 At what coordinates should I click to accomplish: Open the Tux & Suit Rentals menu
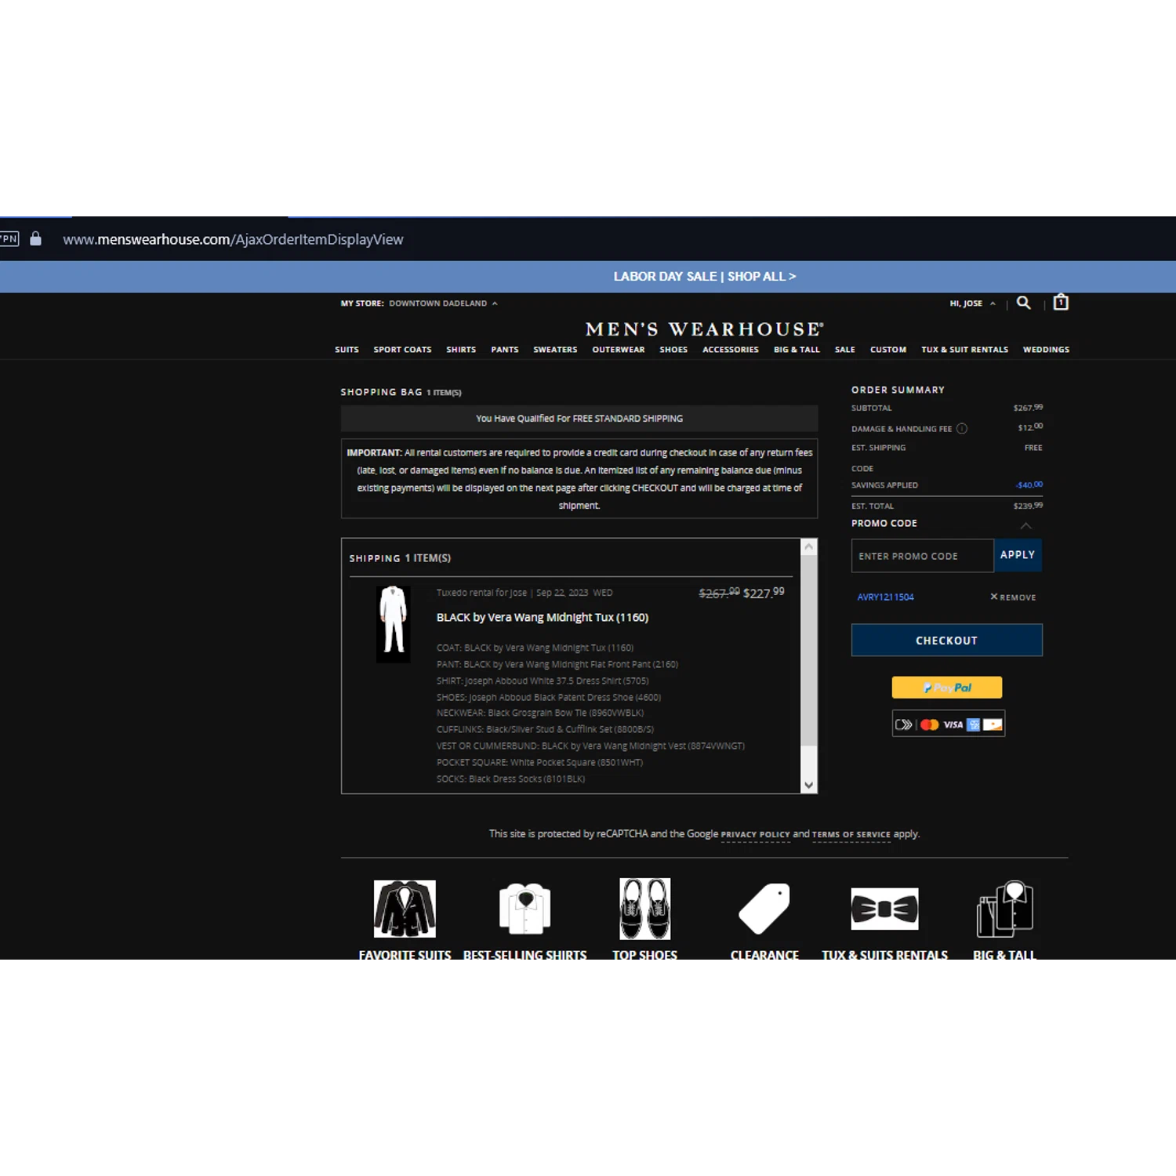[x=964, y=350]
